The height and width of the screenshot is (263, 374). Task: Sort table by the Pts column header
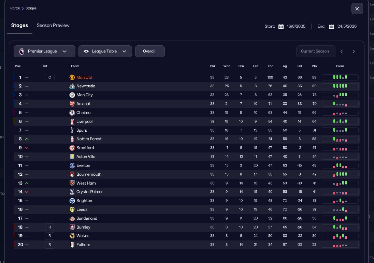click(314, 66)
